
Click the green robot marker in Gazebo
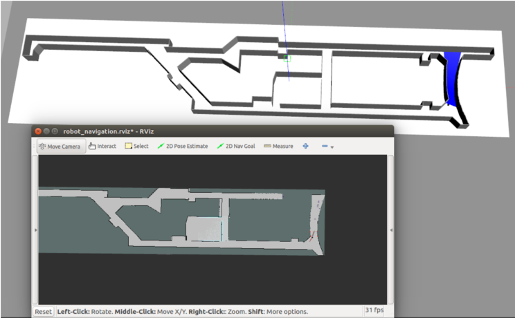(x=285, y=58)
